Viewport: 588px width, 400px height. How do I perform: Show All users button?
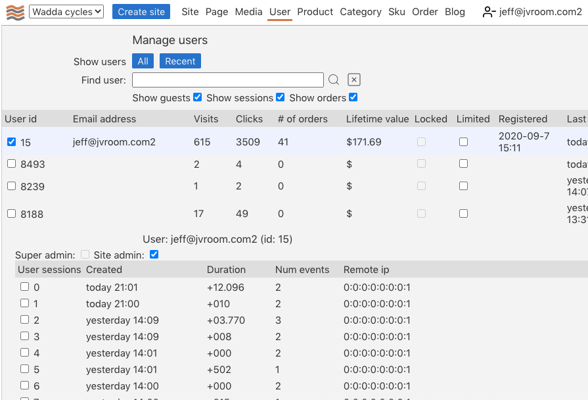(143, 61)
